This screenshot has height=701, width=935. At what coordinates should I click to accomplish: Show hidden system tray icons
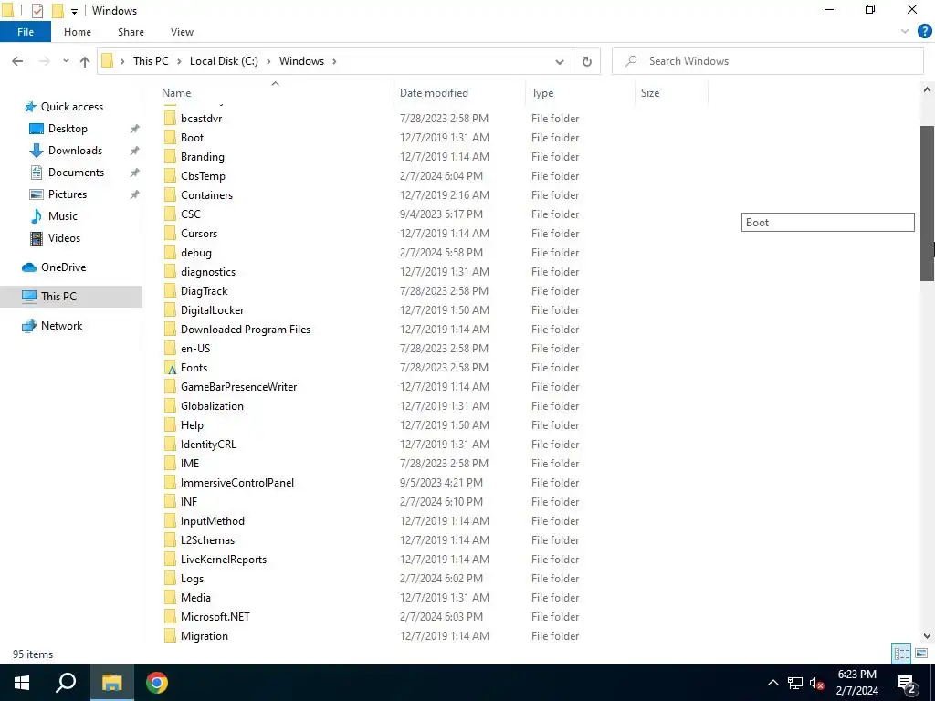(772, 683)
